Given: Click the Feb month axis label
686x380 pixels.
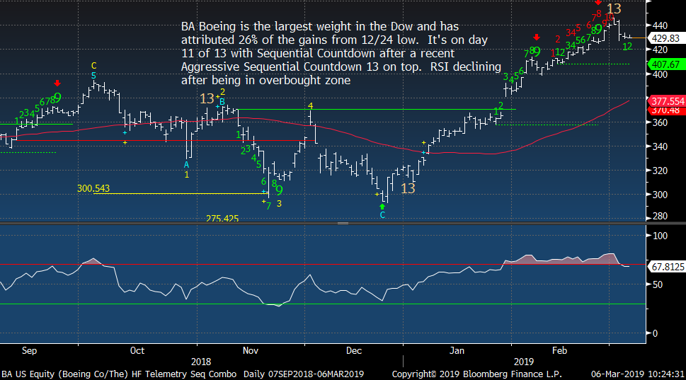Looking at the screenshot, I should 559,351.
